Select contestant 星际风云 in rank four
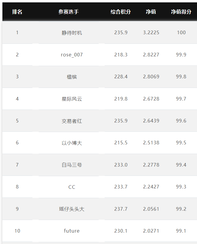Image resolution: width=197 pixels, height=244 pixels. 72,99
